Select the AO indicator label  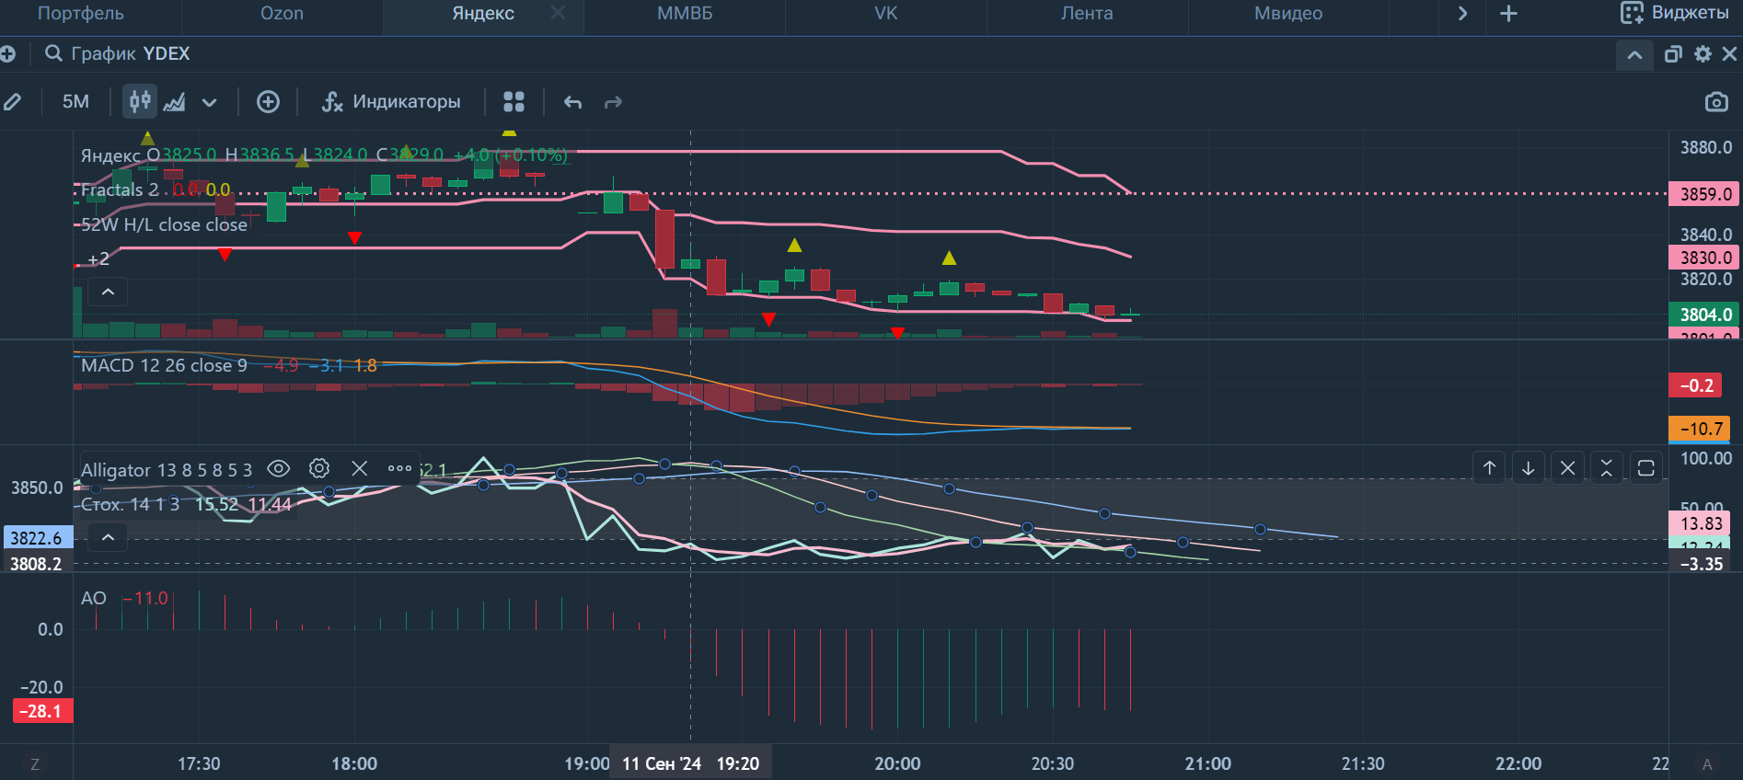click(94, 598)
